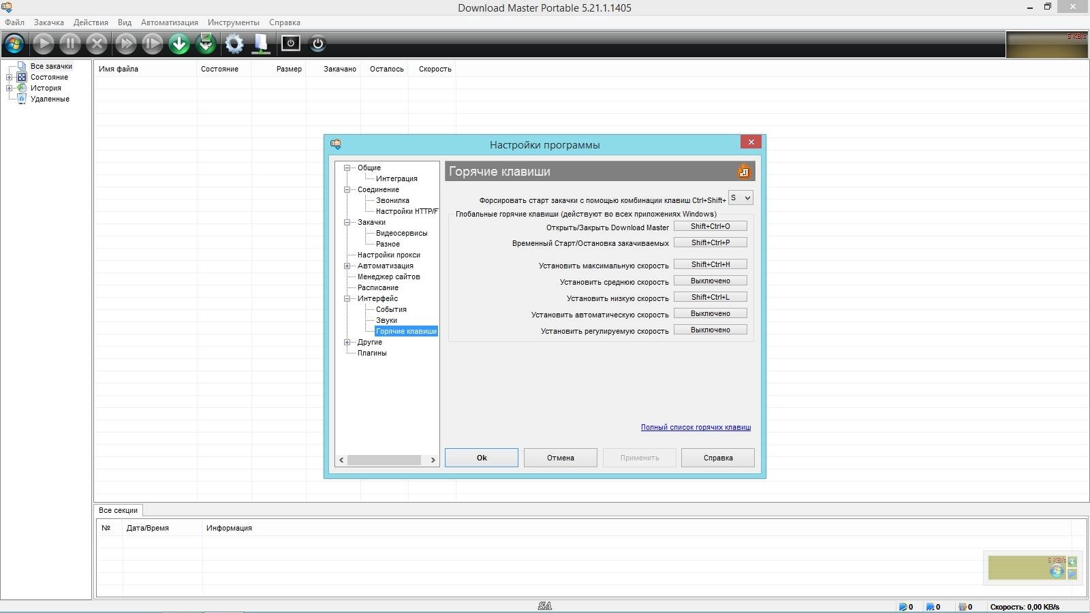
Task: Expand the Другие settings node
Action: point(347,342)
